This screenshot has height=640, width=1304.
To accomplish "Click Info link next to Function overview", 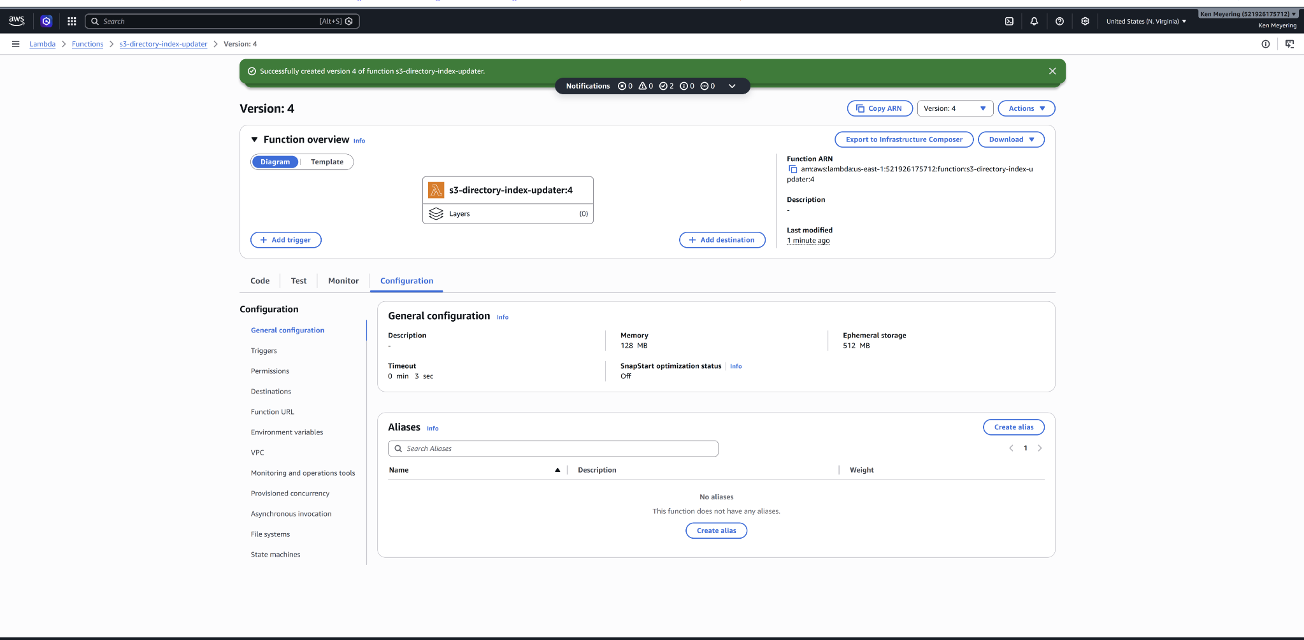I will coord(359,141).
